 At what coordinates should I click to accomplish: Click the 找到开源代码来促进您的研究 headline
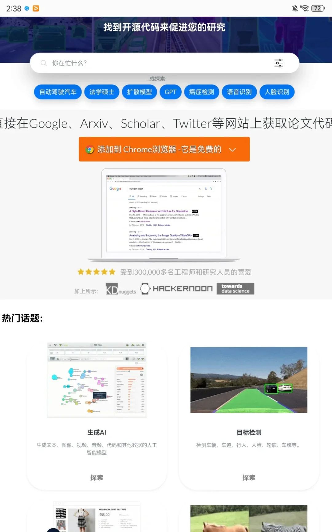[164, 27]
